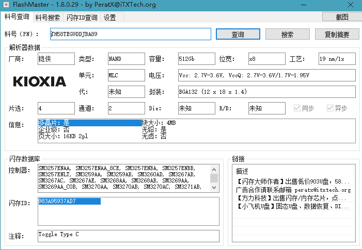
Task: Click the 类型 field showing NAND
Action: [x=127, y=59]
